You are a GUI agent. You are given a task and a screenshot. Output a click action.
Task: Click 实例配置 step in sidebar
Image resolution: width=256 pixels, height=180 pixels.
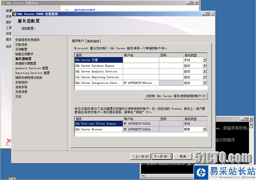[x=21, y=49]
